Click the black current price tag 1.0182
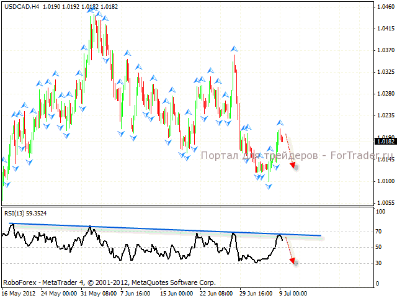 coord(385,142)
